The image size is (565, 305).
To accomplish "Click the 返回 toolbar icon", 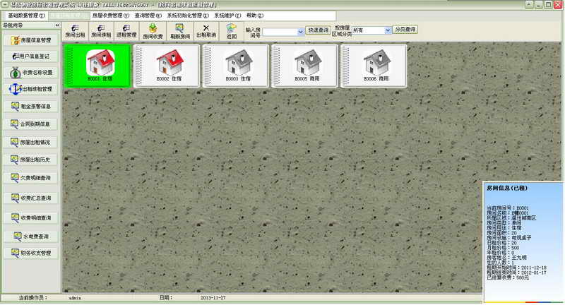I will coord(232,30).
